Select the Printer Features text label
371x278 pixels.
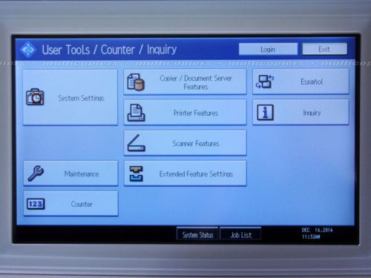click(x=196, y=113)
